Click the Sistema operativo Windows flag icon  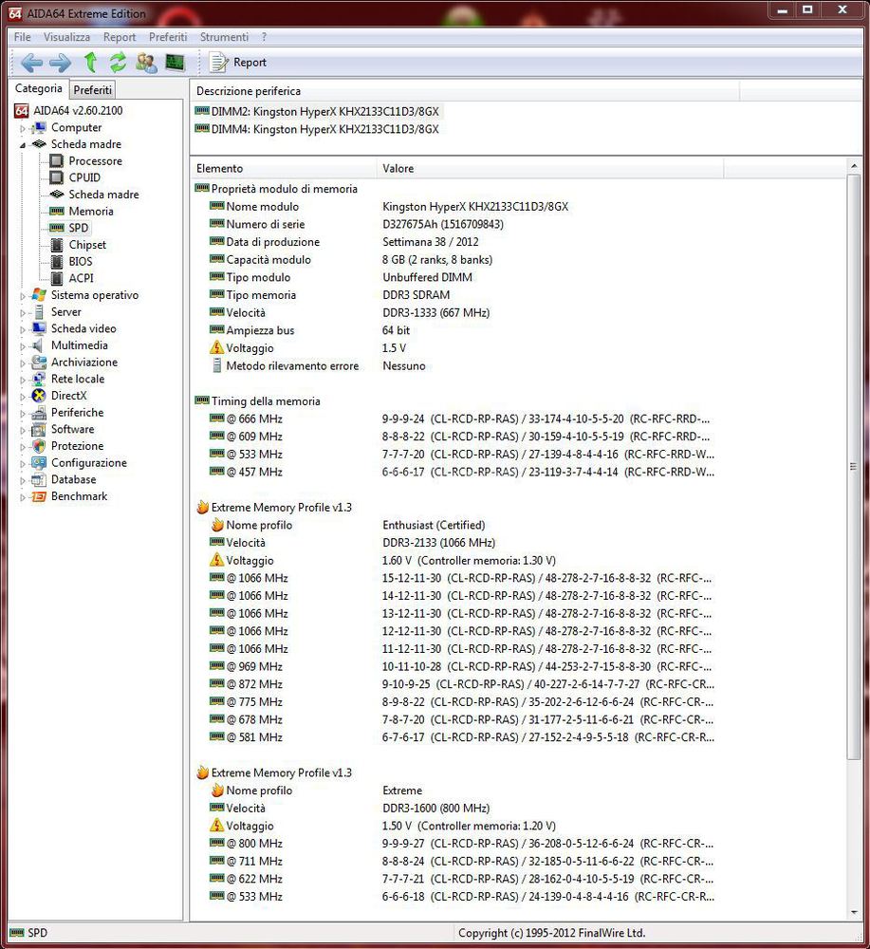click(x=39, y=295)
